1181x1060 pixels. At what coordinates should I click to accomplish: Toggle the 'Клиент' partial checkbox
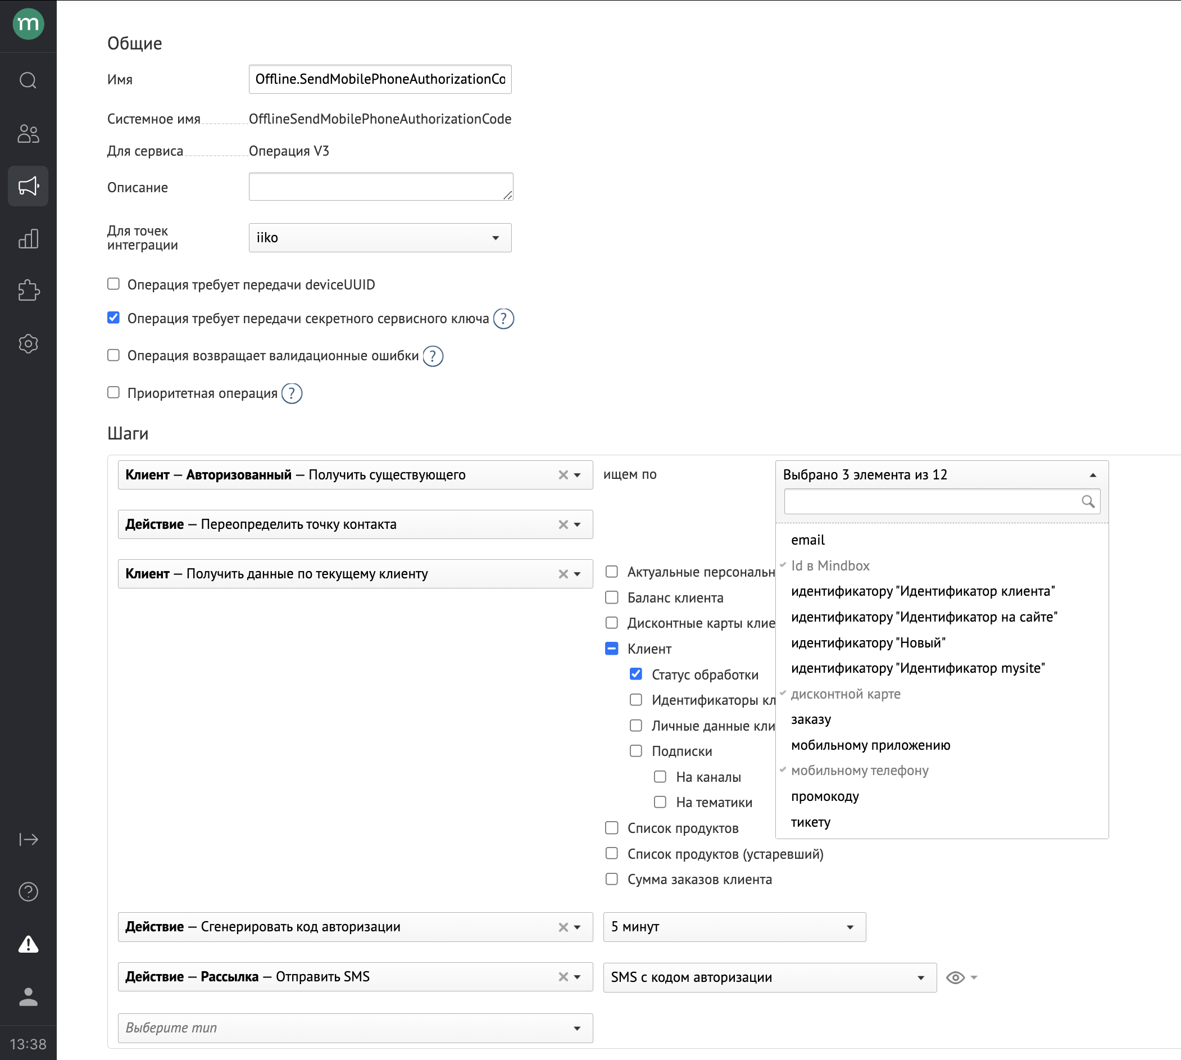(611, 648)
